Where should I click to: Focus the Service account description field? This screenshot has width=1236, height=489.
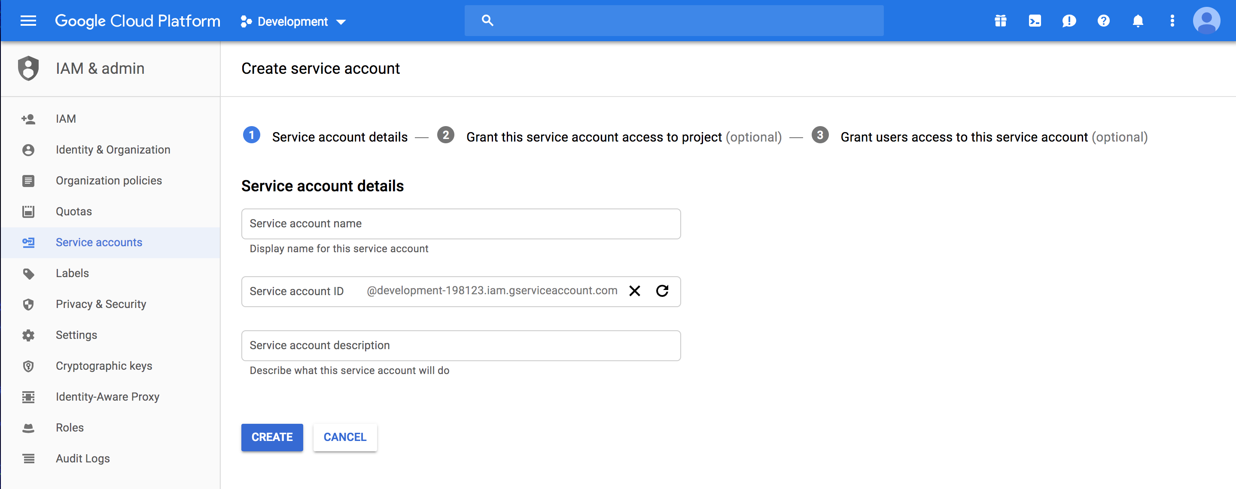[461, 345]
